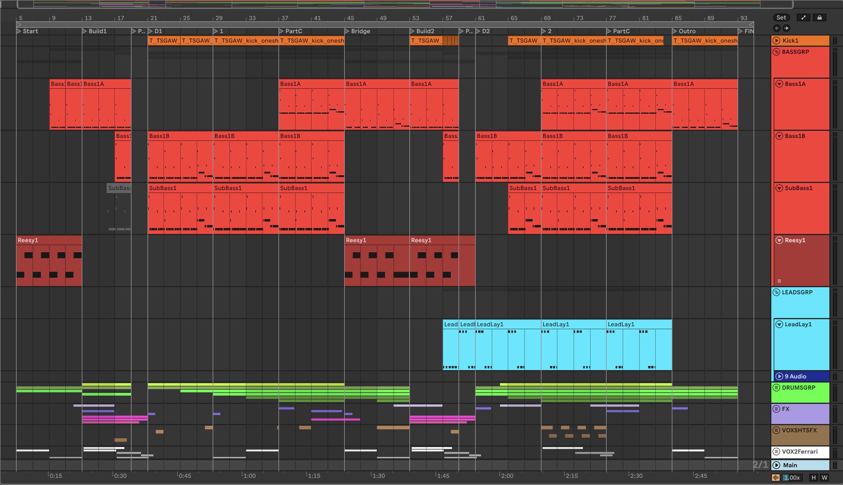The height and width of the screenshot is (485, 843).
Task: Click the Lock Envelopes padlock icon
Action: click(819, 18)
